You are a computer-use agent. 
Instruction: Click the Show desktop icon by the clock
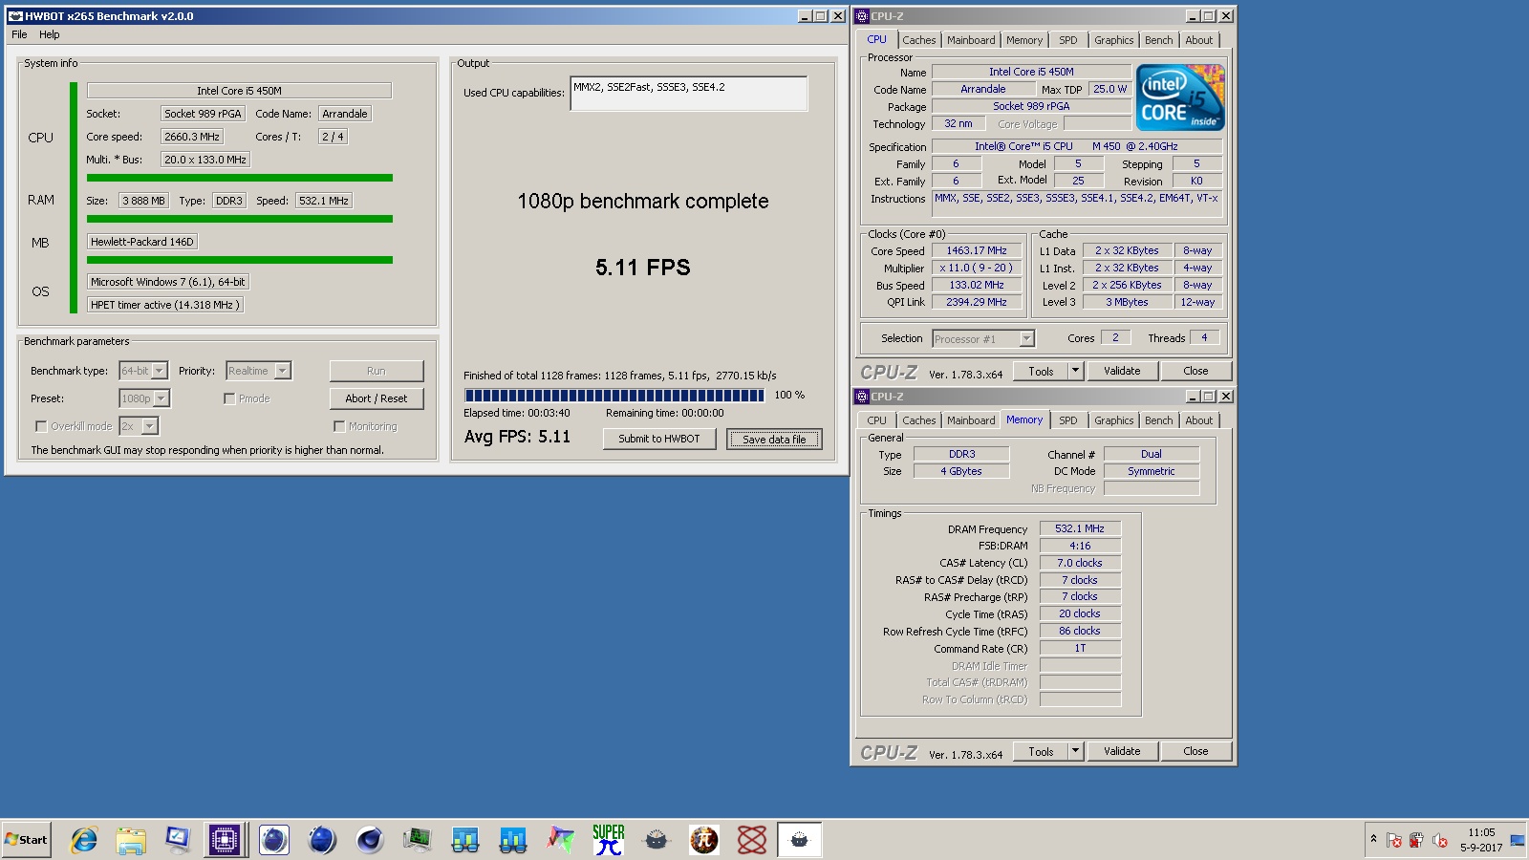1517,841
